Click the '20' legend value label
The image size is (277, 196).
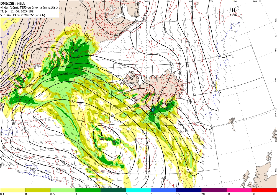[x=203, y=194]
